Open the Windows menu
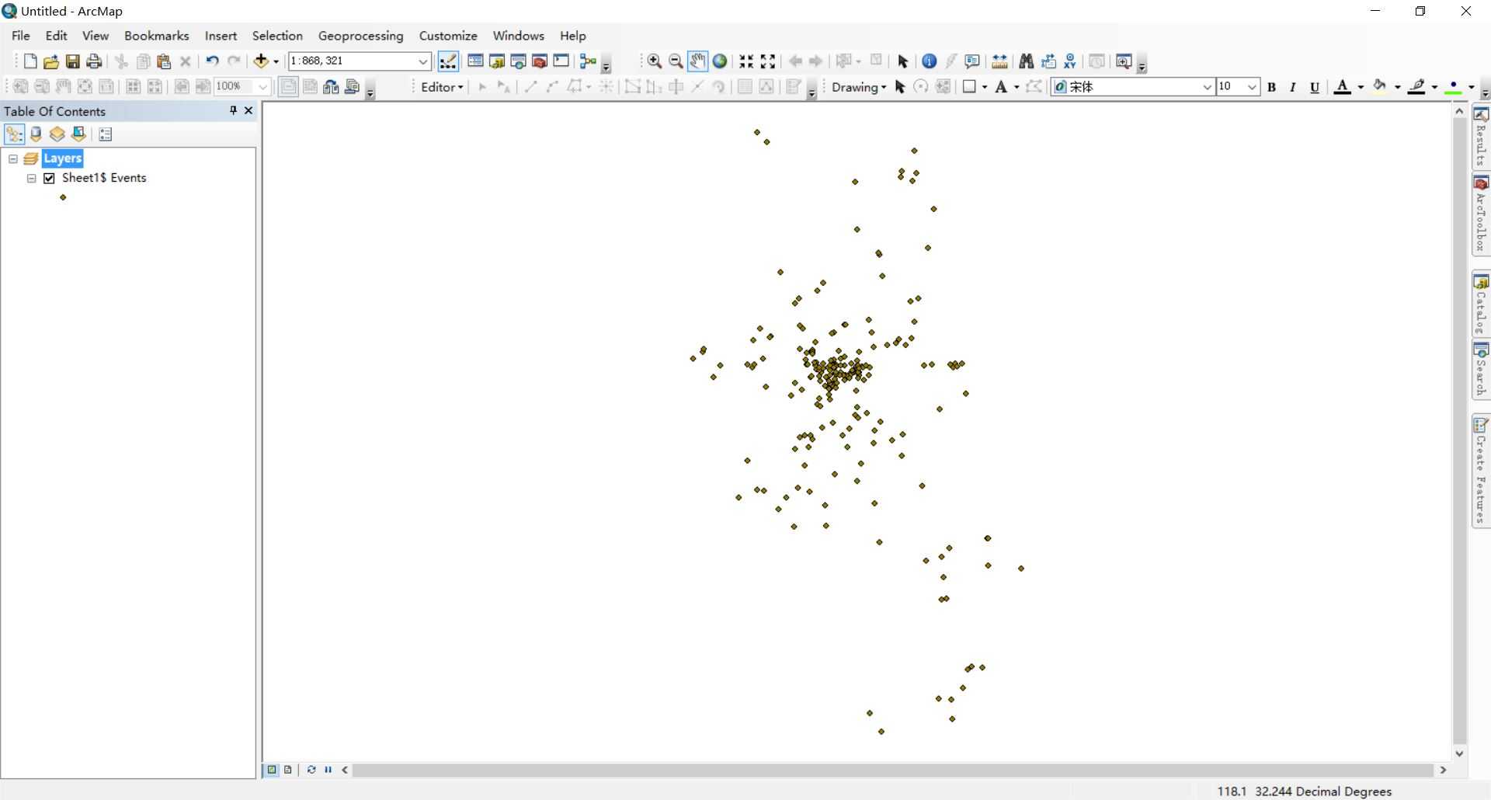The width and height of the screenshot is (1491, 800). pos(518,36)
